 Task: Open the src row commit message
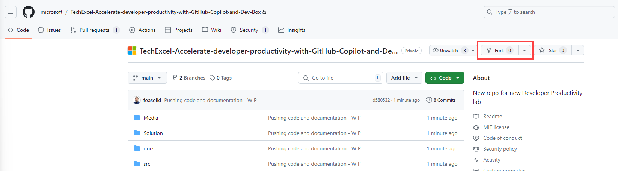(x=314, y=164)
